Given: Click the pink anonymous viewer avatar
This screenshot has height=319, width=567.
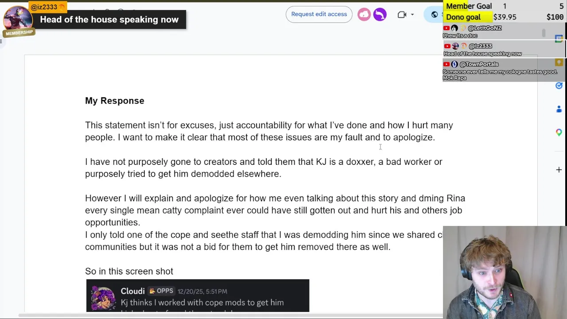Looking at the screenshot, I should pos(364,14).
